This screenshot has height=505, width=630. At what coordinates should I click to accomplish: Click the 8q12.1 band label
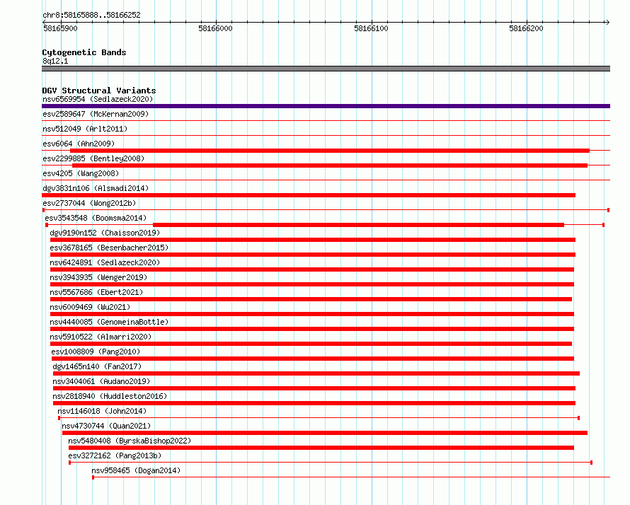point(55,61)
